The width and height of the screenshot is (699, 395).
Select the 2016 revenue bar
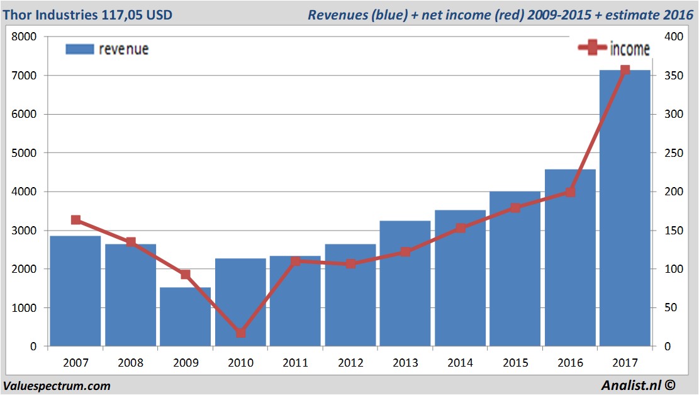tap(570, 258)
